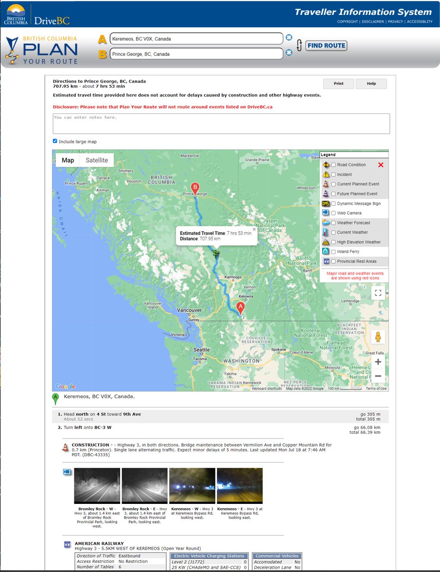The image size is (440, 572).
Task: Enable the High Elevation Weather checkbox
Action: [x=334, y=242]
